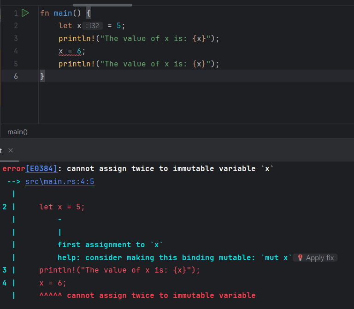The width and height of the screenshot is (354, 309).
Task: Click the main() breadcrumb
Action: (x=18, y=132)
